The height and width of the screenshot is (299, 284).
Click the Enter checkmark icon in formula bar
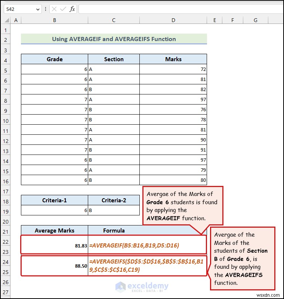pyautogui.click(x=63, y=9)
